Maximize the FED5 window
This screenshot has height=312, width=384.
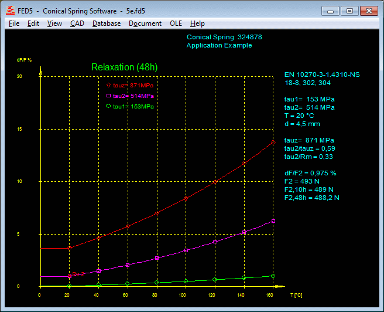tap(349, 10)
